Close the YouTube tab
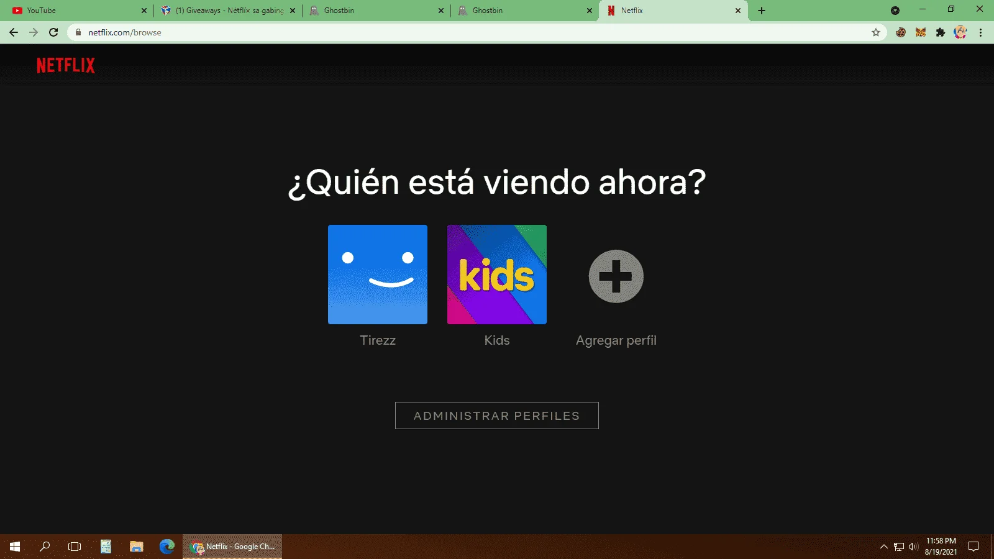 point(144,11)
